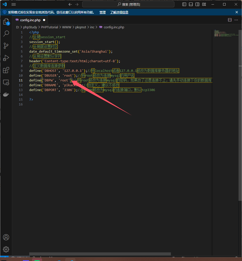Open the editor's More Actions ellipsis
This screenshot has height=261, width=242.
click(236, 20)
